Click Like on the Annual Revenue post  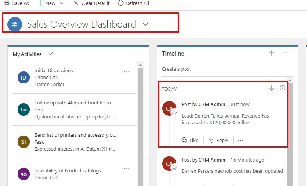click(190, 140)
